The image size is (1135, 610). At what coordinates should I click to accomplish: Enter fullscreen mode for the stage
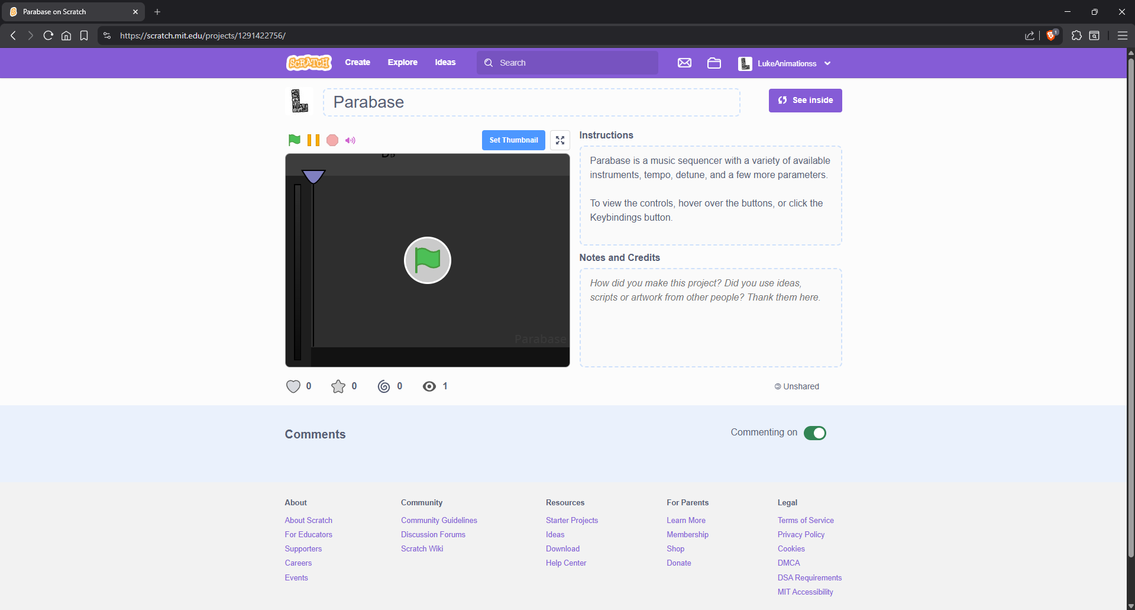pos(559,140)
